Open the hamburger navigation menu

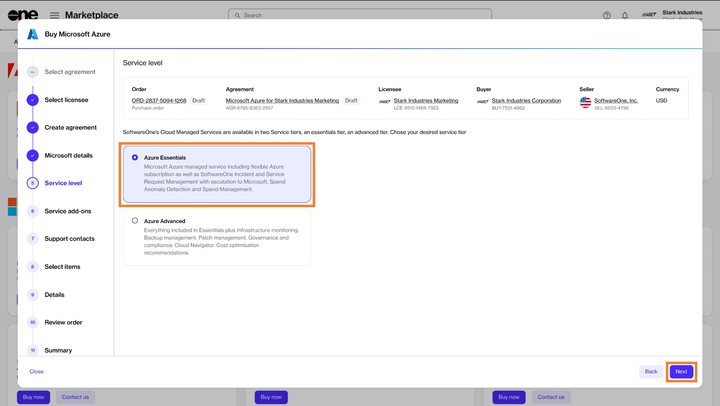[x=55, y=15]
